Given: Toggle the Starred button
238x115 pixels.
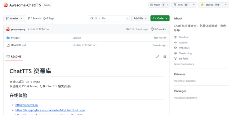Looking at the screenshot, I should [210, 5].
